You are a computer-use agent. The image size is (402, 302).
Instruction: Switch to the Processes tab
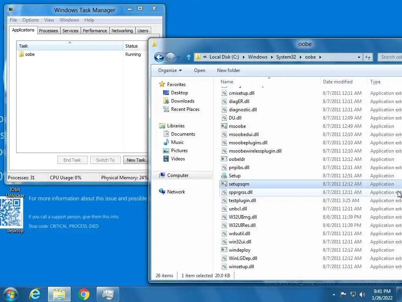point(48,31)
